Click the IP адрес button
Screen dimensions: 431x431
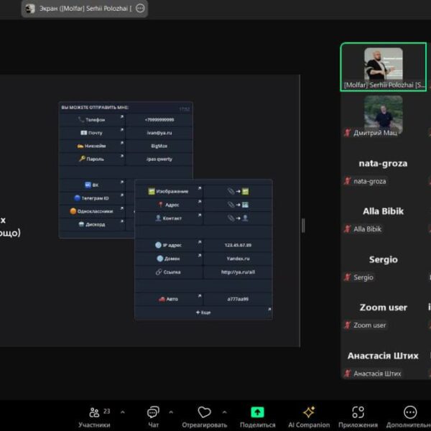click(x=169, y=245)
